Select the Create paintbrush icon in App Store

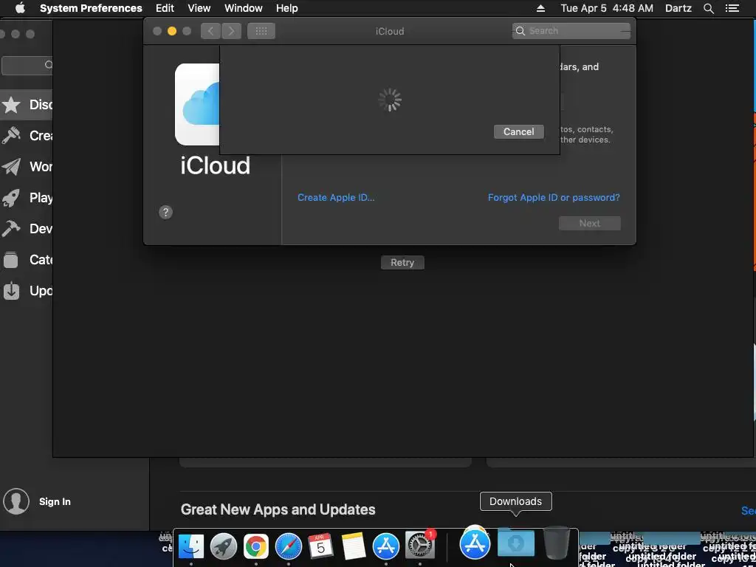[11, 136]
